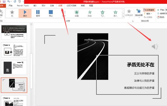Choose the None (无) star animation
Image resolution: width=167 pixels, height=106 pixels.
tap(12, 13)
